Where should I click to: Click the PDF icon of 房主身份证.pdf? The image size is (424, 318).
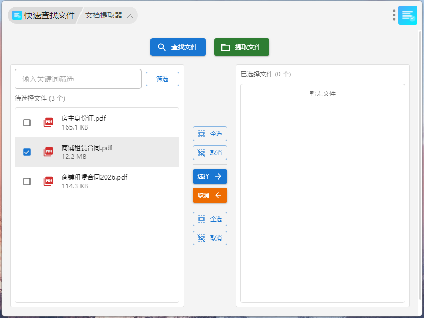click(48, 123)
